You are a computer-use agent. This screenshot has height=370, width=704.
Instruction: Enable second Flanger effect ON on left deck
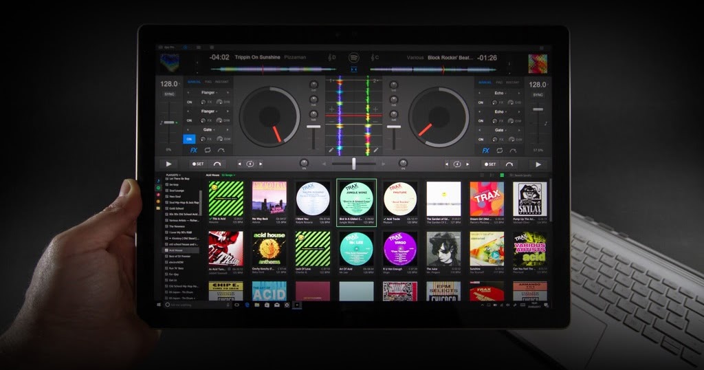[x=189, y=120]
